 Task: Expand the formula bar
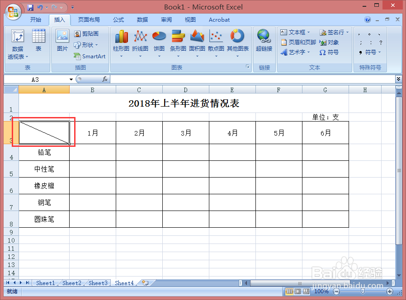pos(398,79)
